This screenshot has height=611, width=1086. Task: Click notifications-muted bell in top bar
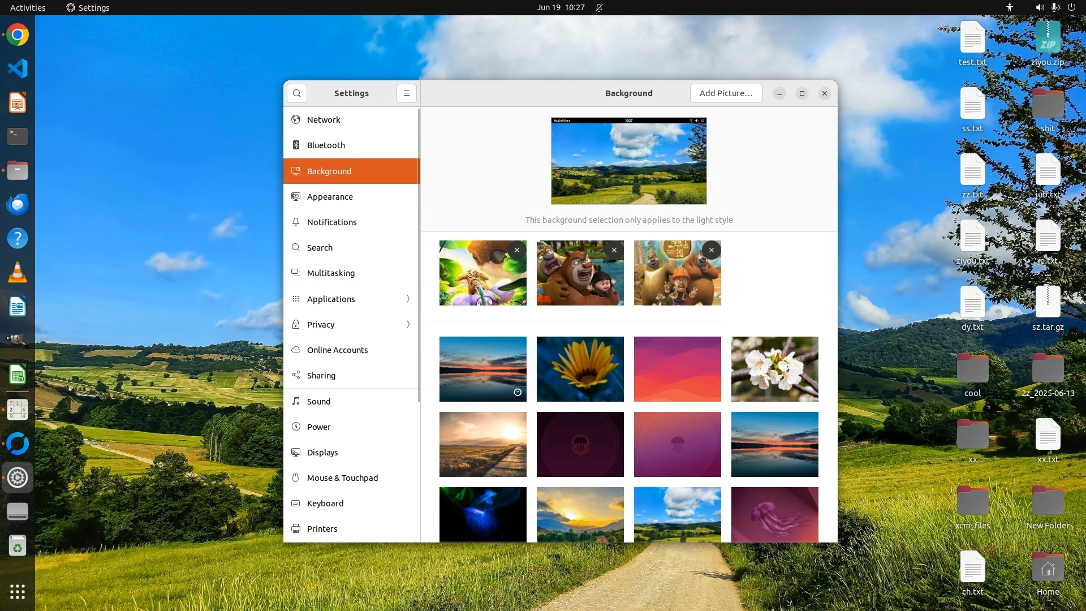599,8
